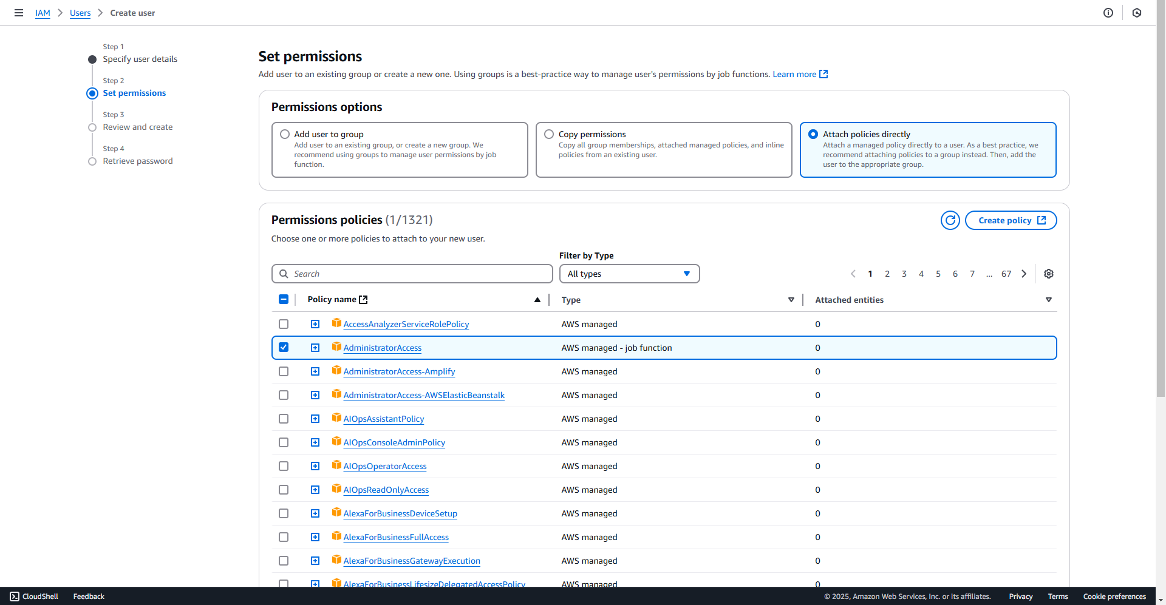The image size is (1166, 605).
Task: Click the Create policy button
Action: click(1011, 220)
